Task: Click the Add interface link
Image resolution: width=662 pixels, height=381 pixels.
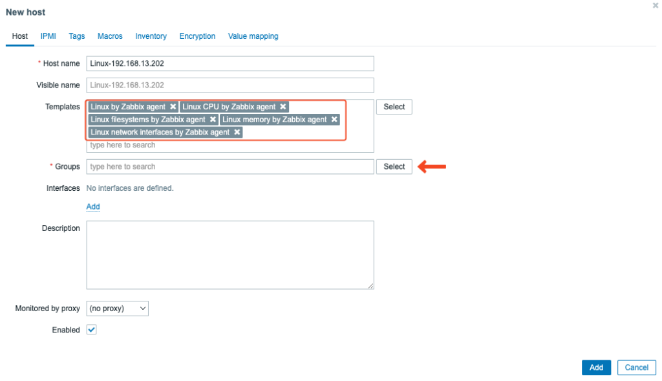Action: tap(93, 206)
